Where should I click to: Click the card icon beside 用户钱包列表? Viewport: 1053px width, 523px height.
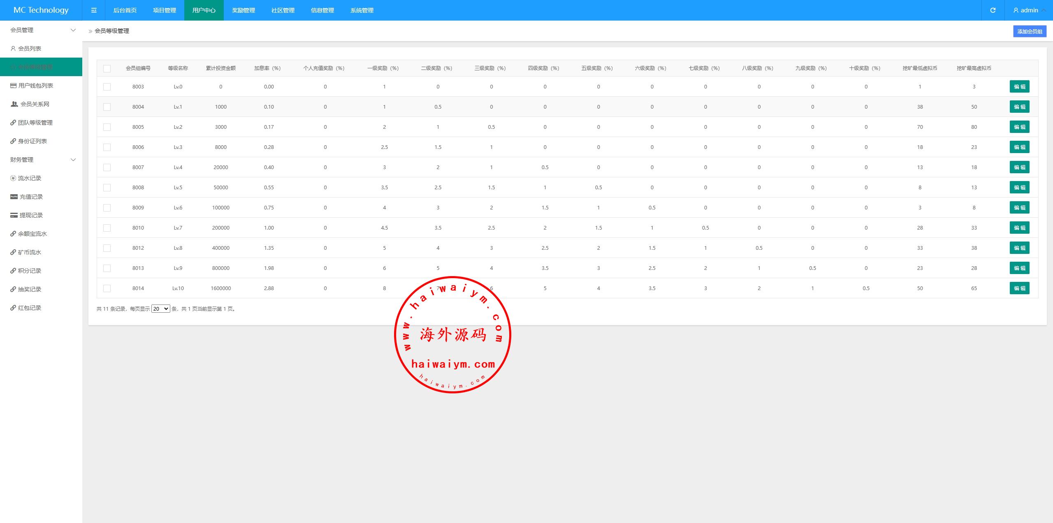click(x=13, y=86)
